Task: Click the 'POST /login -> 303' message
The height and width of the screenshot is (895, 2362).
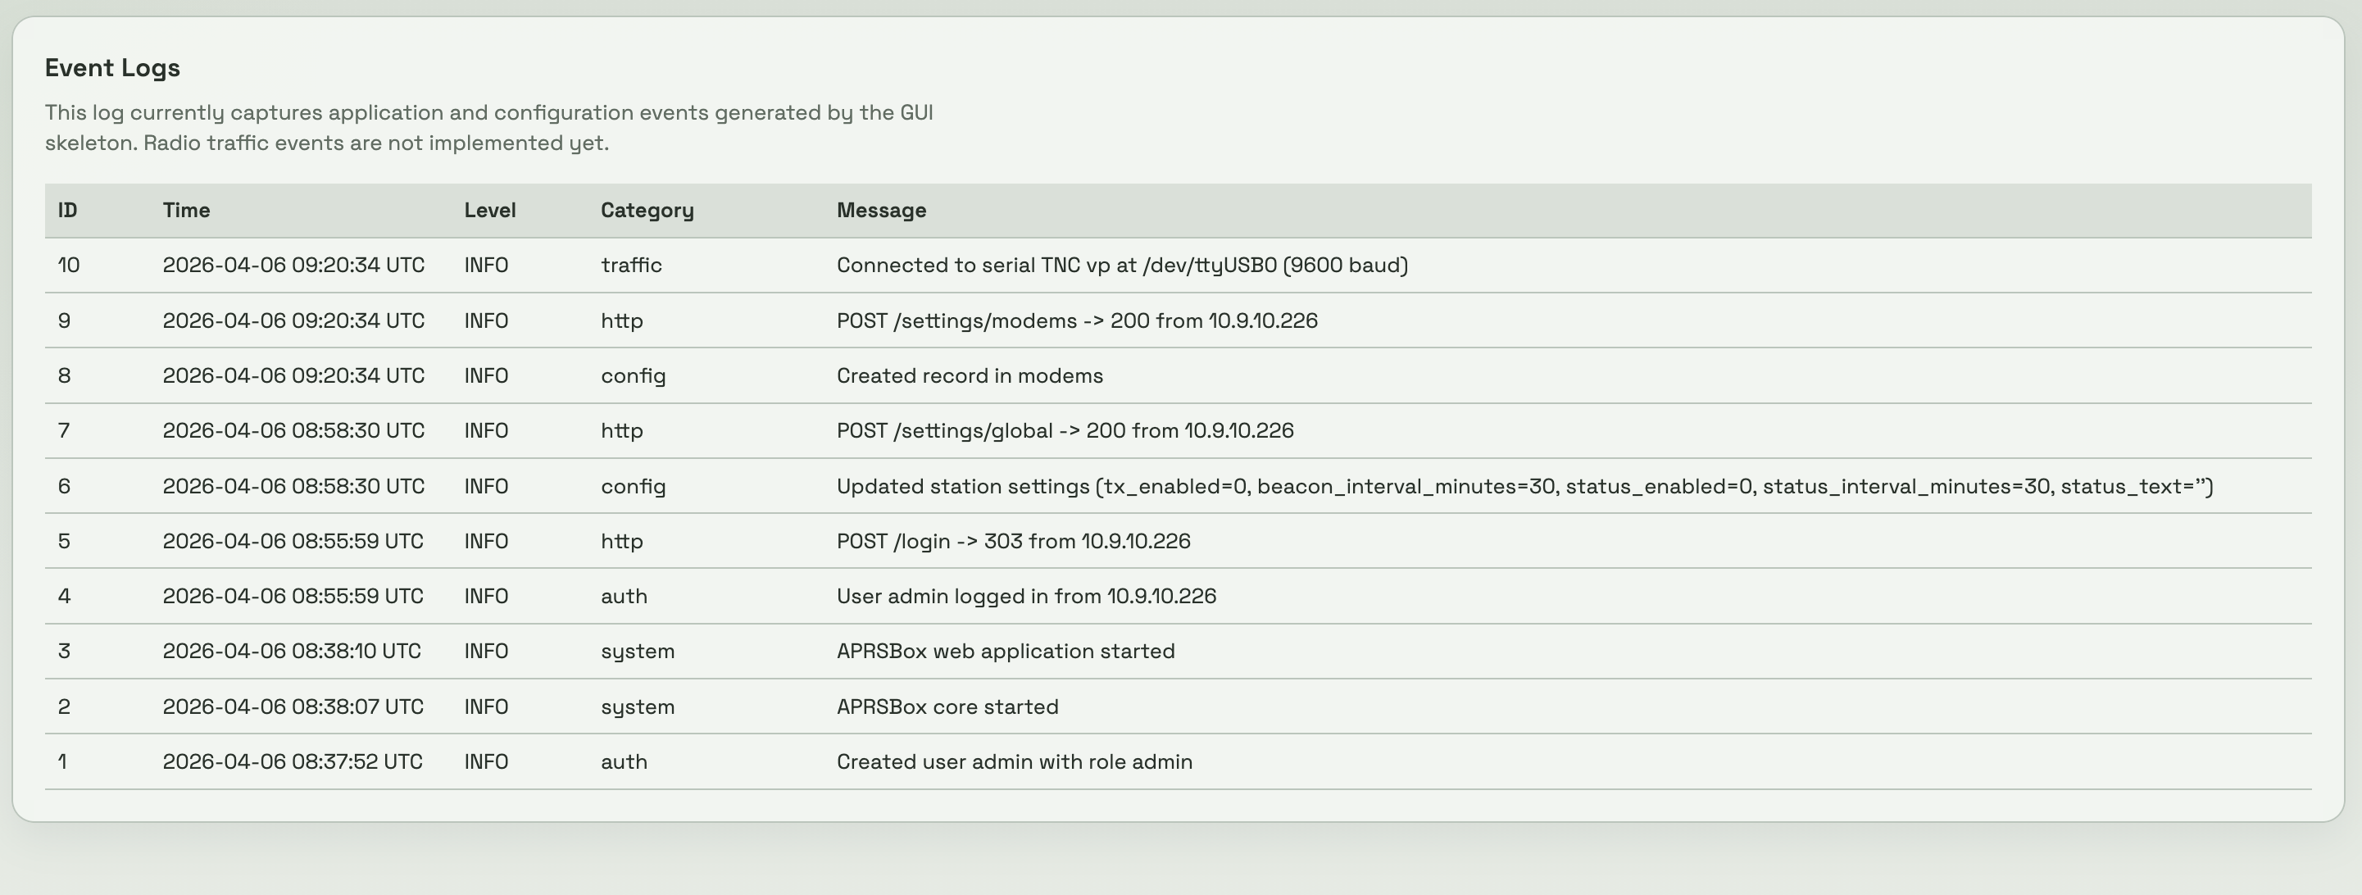Action: click(1013, 541)
